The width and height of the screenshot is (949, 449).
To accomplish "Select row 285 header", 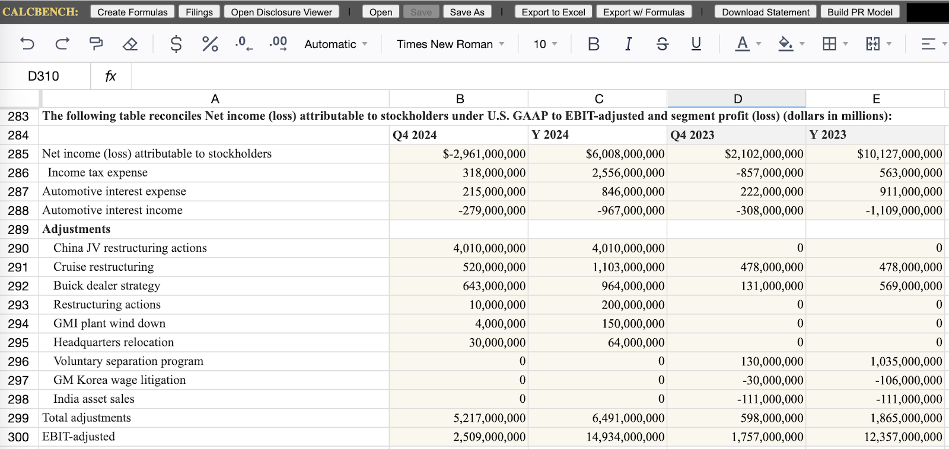I will click(18, 154).
